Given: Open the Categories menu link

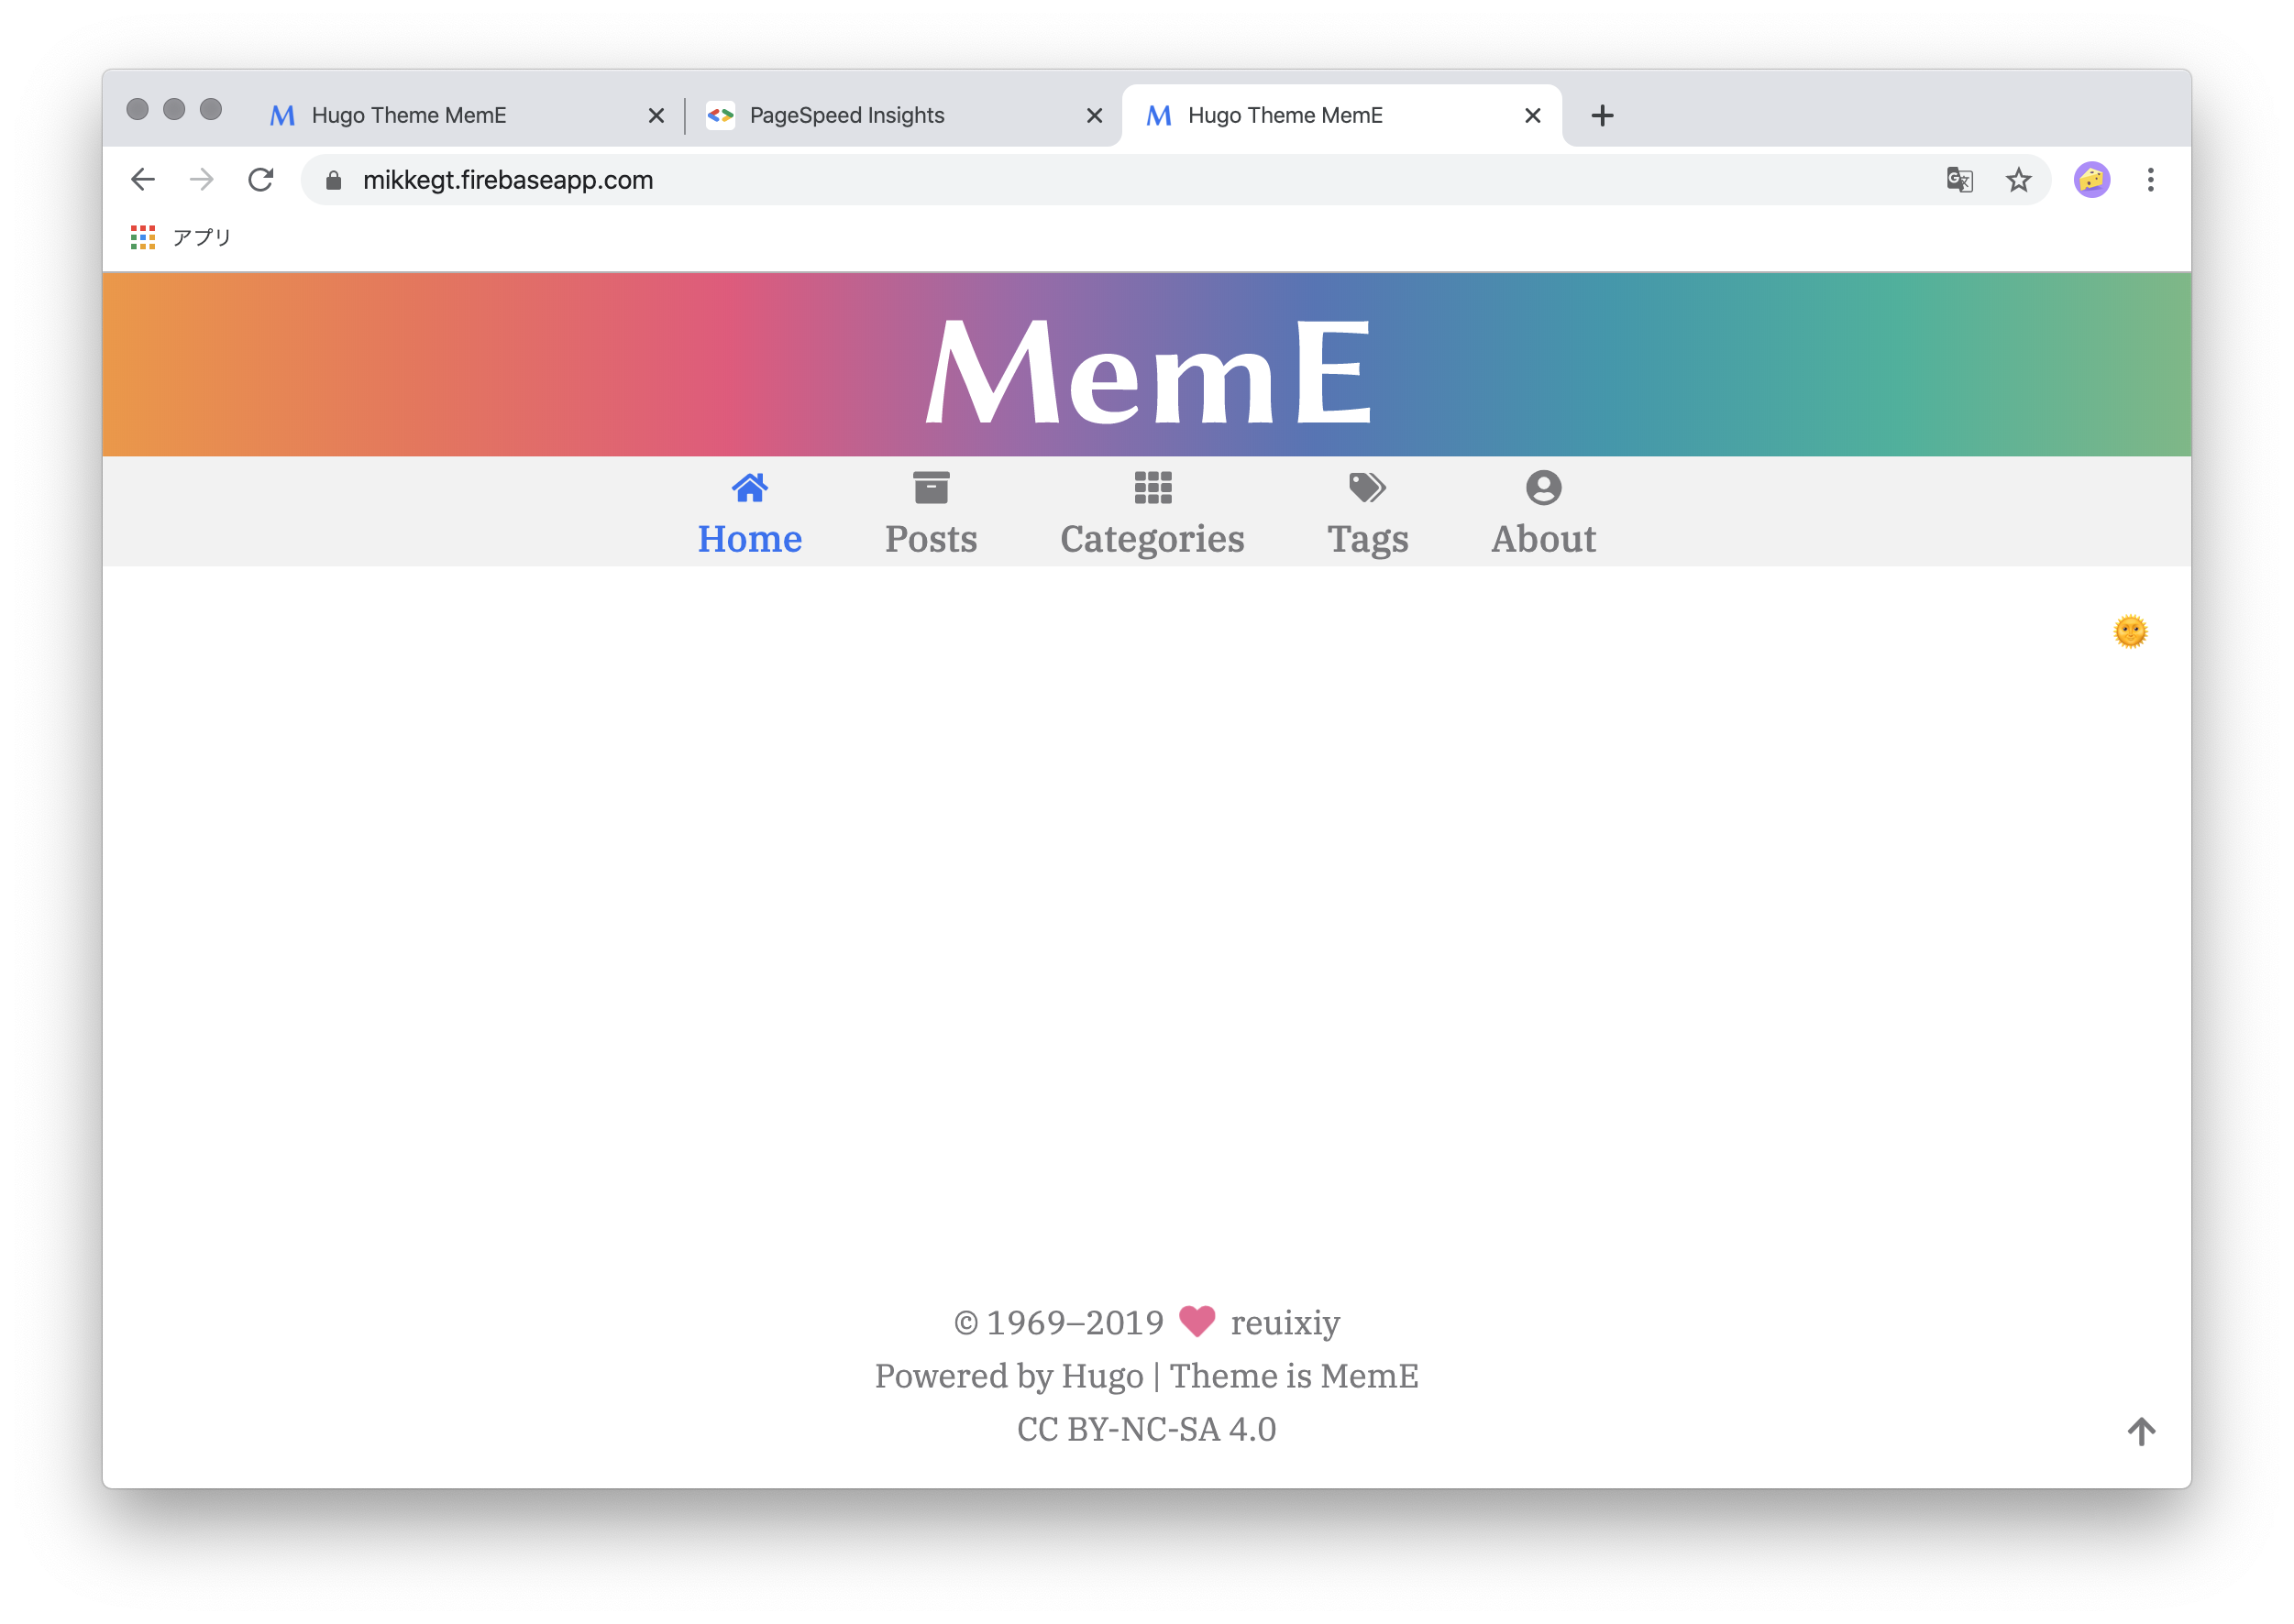Looking at the screenshot, I should [1152, 539].
